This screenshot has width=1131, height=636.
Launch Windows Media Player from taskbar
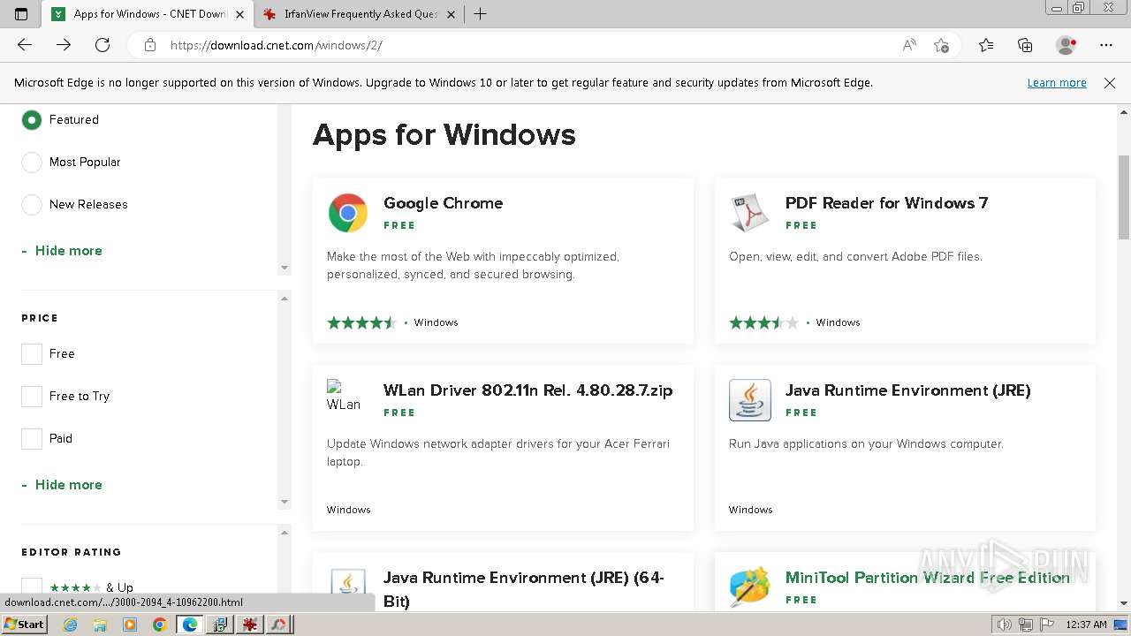pos(130,625)
